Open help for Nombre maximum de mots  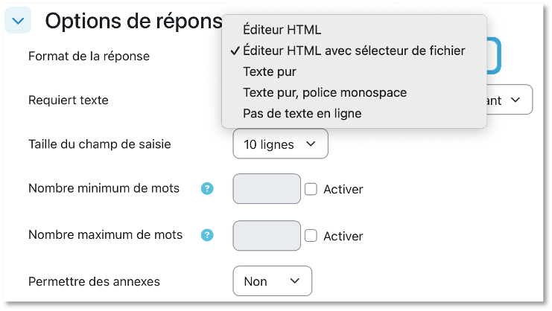(x=208, y=235)
